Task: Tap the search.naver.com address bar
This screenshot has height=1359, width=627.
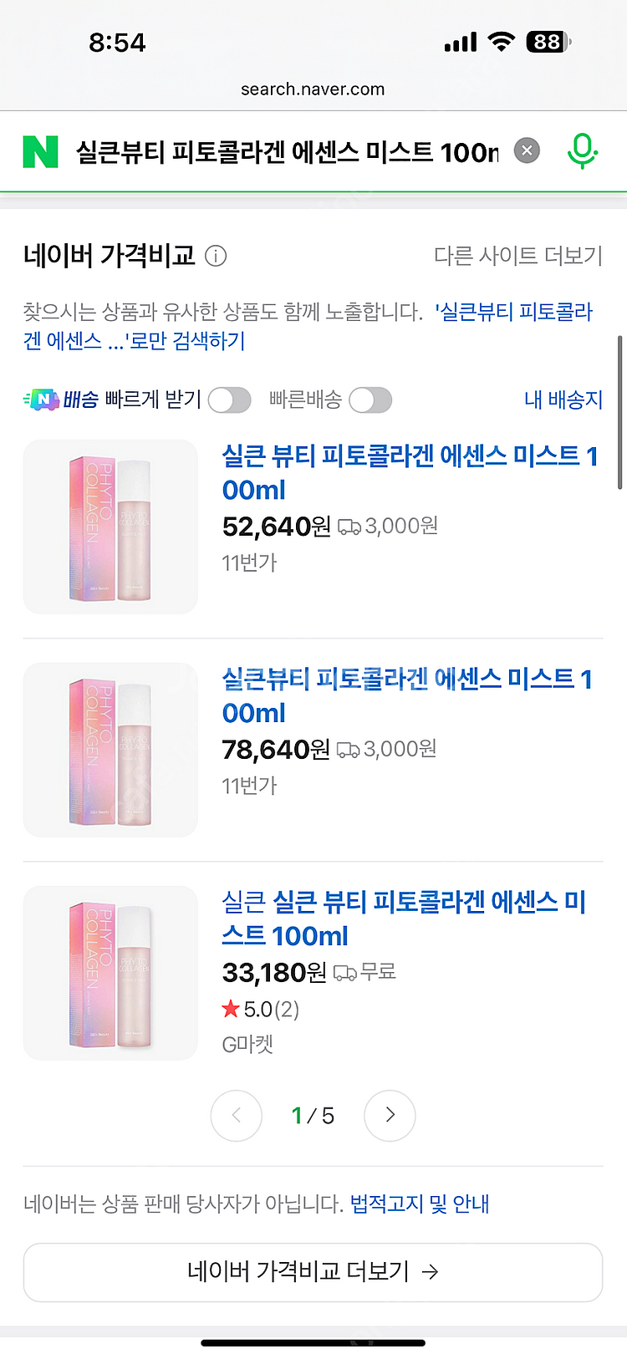Action: pos(313,89)
